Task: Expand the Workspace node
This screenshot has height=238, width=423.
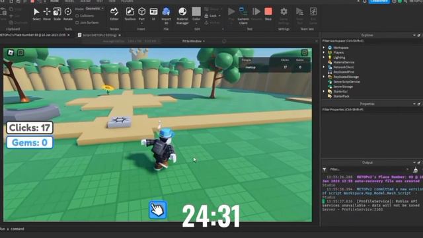Action: [324, 48]
